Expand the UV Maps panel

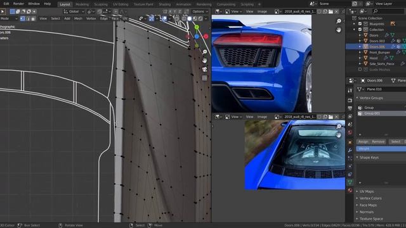pyautogui.click(x=367, y=191)
